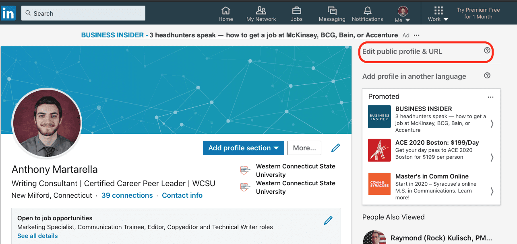517x244 pixels.
Task: Click the Business Insider promoted logo
Action: click(379, 117)
